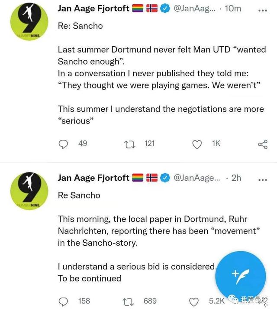This screenshot has height=312, width=277.
Task: Open Jan Aage Fjortoft's name on the top tweet
Action: 93,9
